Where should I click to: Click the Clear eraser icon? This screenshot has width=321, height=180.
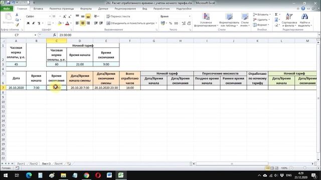(x=276, y=25)
